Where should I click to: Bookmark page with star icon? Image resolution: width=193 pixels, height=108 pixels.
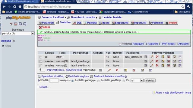183,7
